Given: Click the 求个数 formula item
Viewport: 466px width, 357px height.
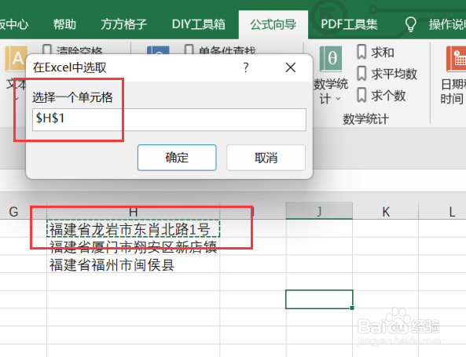Looking at the screenshot, I should (381, 96).
